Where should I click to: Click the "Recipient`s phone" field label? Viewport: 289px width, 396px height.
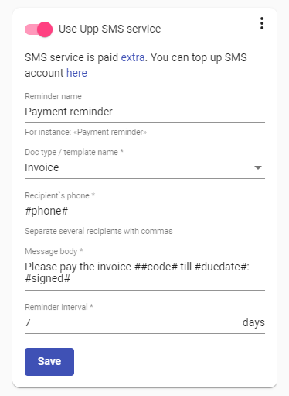59,195
